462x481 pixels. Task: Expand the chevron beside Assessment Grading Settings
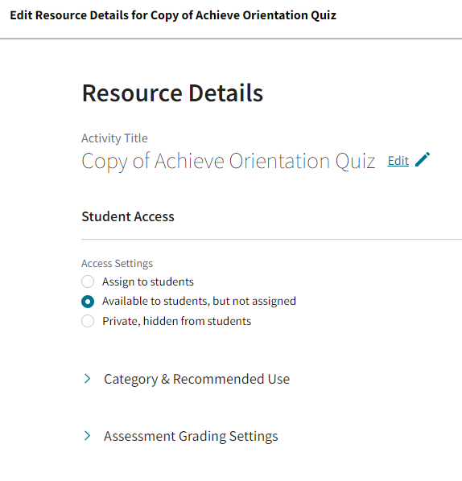pyautogui.click(x=88, y=436)
